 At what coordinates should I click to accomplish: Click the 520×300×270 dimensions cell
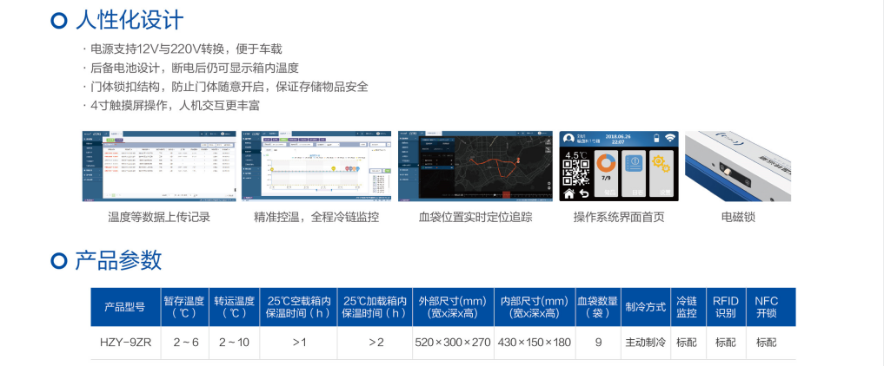(453, 342)
